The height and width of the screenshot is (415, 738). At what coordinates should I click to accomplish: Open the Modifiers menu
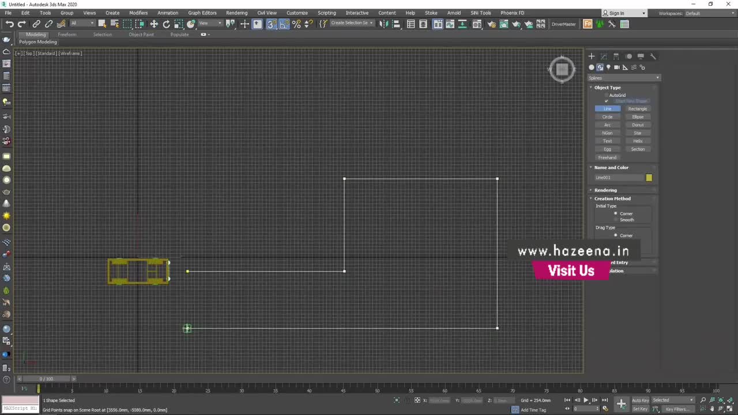(138, 13)
